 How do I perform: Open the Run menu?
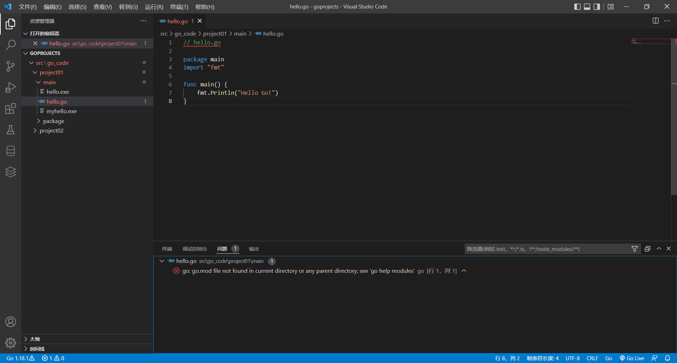pos(154,7)
